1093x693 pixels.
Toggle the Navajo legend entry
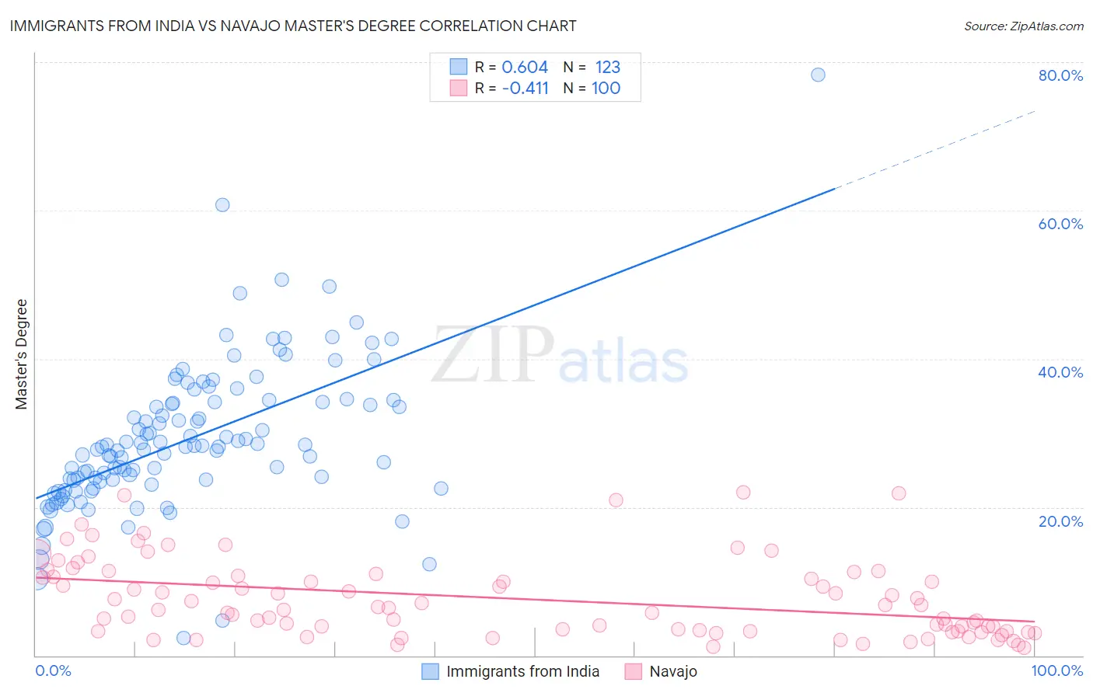661,671
